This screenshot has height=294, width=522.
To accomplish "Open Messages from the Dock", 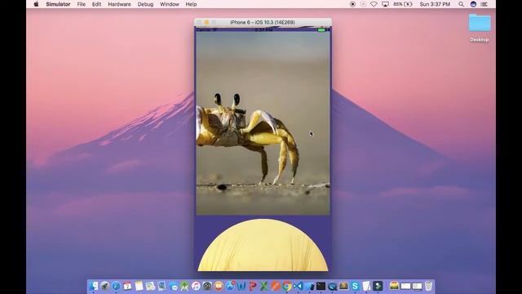I will click(x=174, y=286).
